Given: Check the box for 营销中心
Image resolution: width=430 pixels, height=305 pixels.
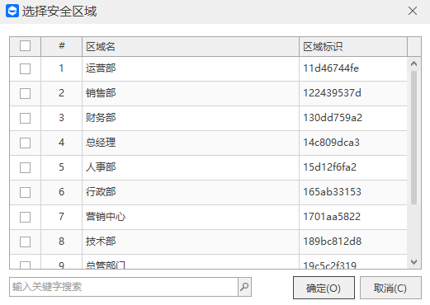Looking at the screenshot, I should tap(25, 217).
